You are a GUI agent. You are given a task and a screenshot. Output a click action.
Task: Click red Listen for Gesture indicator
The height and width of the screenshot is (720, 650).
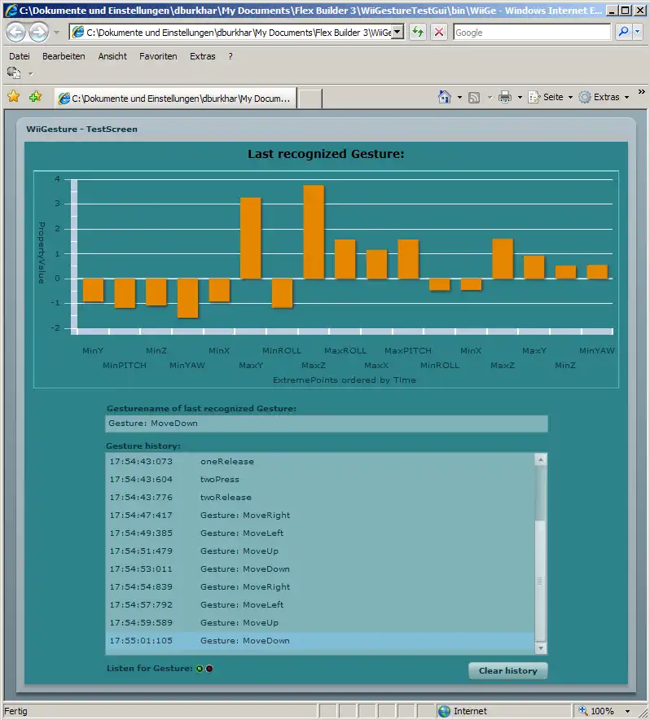pyautogui.click(x=209, y=669)
